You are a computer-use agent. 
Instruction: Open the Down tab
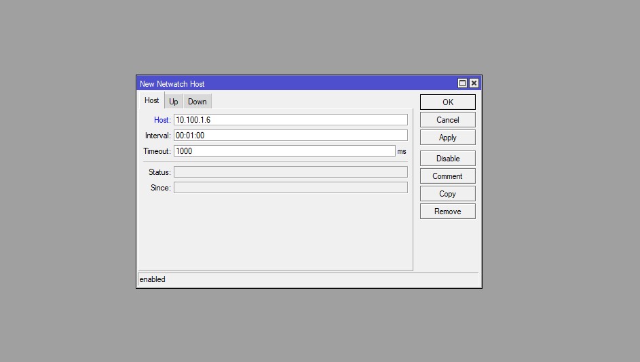point(197,102)
